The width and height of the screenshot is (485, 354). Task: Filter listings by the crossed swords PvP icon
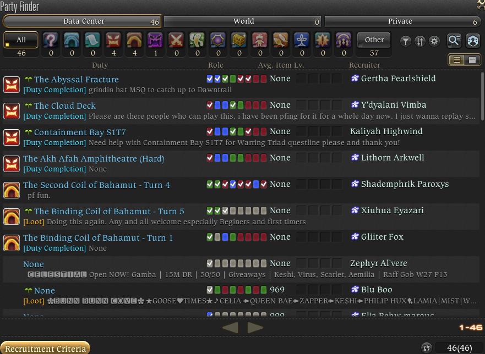pos(176,40)
